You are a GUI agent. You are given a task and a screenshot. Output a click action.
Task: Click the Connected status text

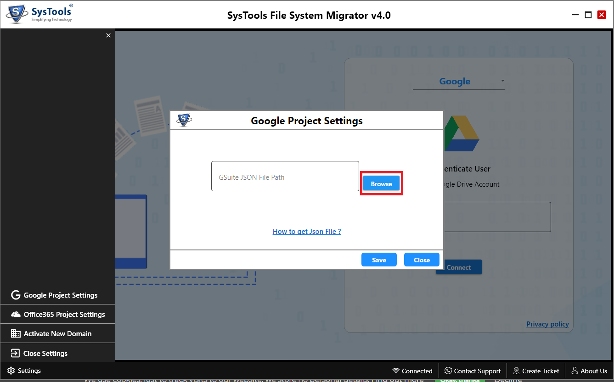[x=417, y=371]
